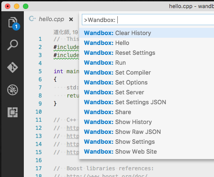Viewport: 214px width, 177px height.
Task: Click the opening brace on line 6
Action: pyautogui.click(x=55, y=80)
